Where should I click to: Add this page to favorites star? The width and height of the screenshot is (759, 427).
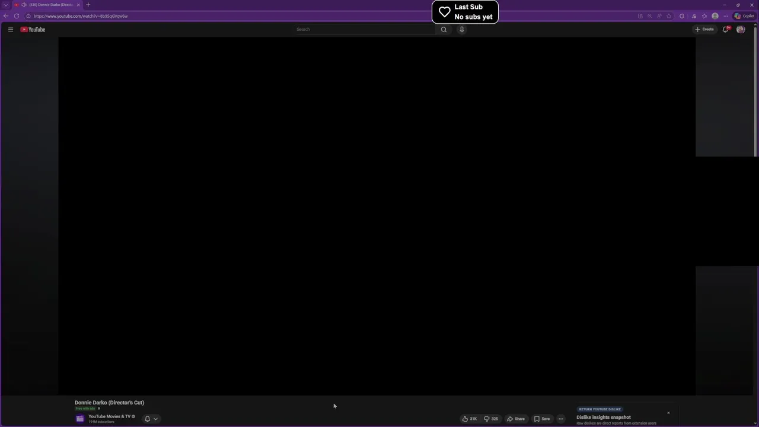click(x=669, y=16)
